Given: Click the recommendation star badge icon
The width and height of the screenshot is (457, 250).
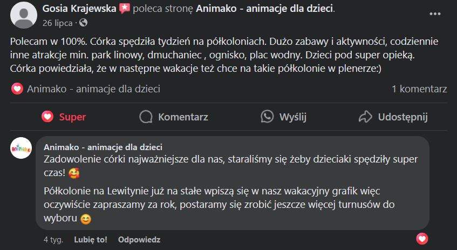Looking at the screenshot, I should click(125, 9).
